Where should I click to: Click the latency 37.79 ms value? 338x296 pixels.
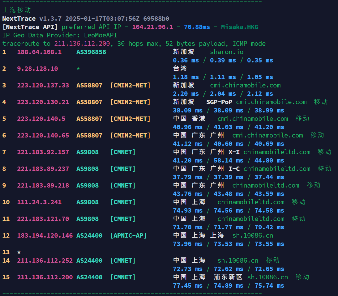(x=187, y=177)
